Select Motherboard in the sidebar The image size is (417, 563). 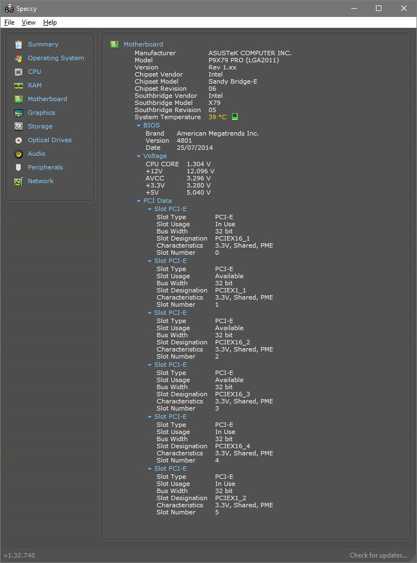48,99
